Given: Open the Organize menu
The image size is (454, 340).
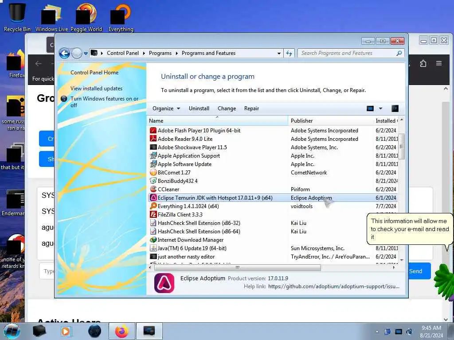Looking at the screenshot, I should pos(166,108).
